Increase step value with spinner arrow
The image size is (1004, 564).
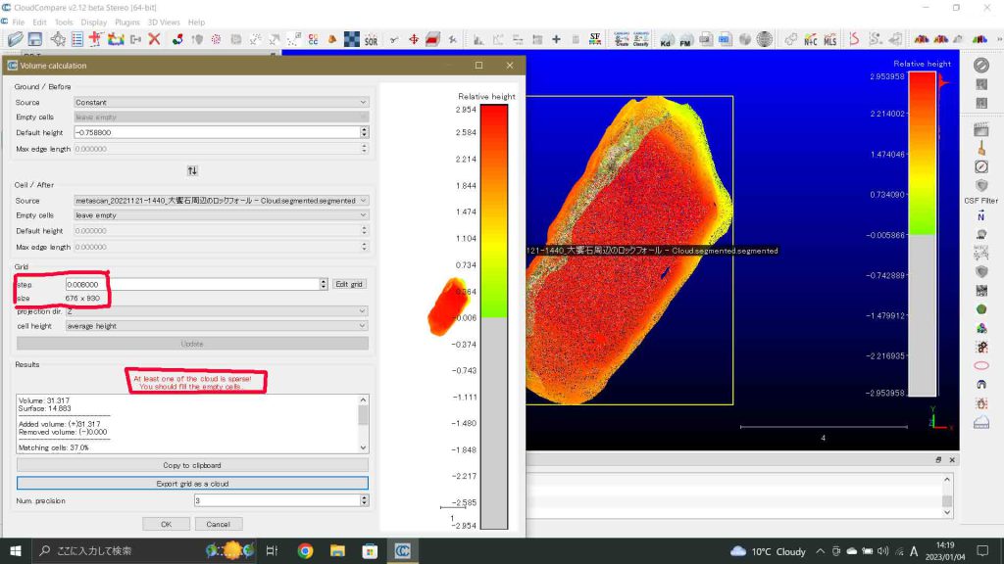pos(324,281)
